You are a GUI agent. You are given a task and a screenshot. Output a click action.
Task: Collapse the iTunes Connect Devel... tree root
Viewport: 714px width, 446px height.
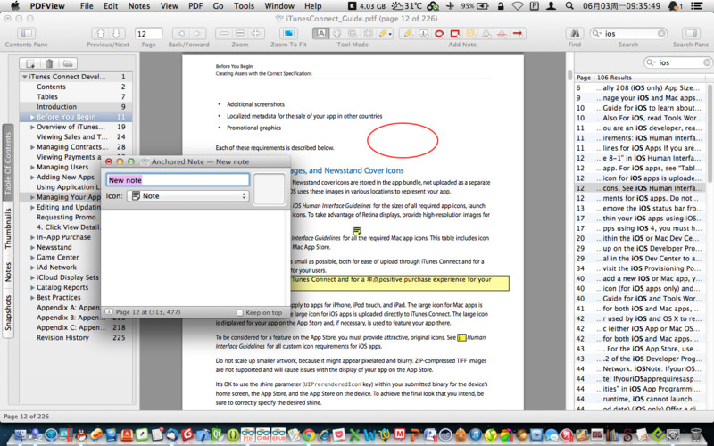coord(25,77)
